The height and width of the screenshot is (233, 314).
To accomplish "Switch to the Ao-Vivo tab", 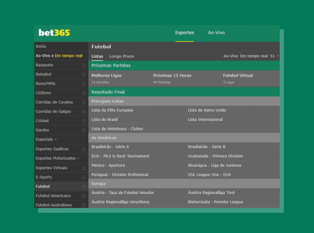I will tap(216, 33).
